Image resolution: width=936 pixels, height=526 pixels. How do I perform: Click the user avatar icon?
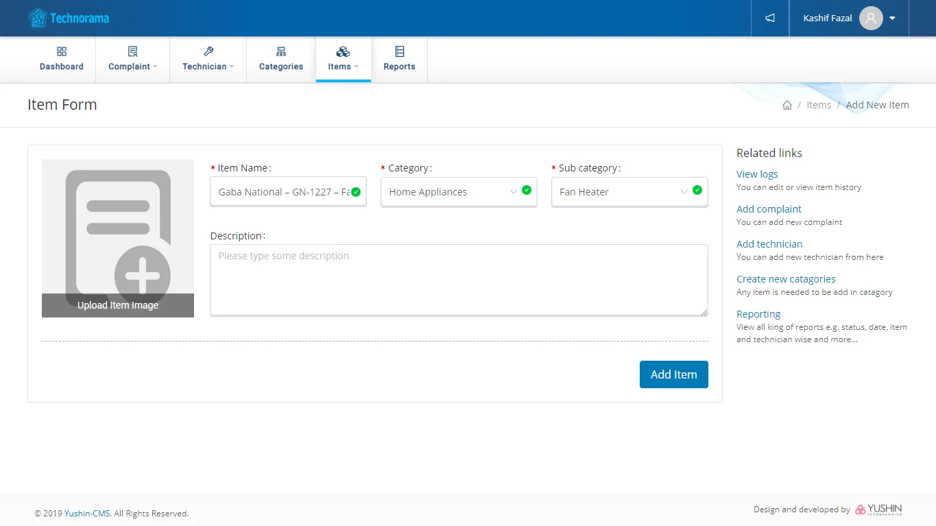tap(870, 18)
